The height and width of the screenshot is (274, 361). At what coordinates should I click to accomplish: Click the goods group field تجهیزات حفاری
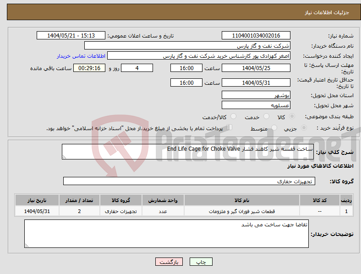click(189, 181)
